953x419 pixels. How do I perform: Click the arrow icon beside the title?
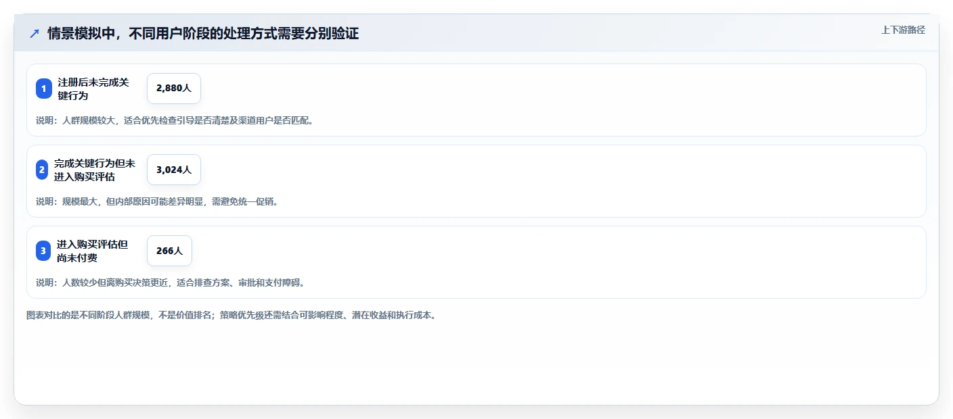tap(35, 33)
